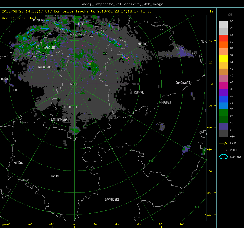Click the 23MN white arrow legend icon
This screenshot has width=244, height=228.
click(223, 150)
